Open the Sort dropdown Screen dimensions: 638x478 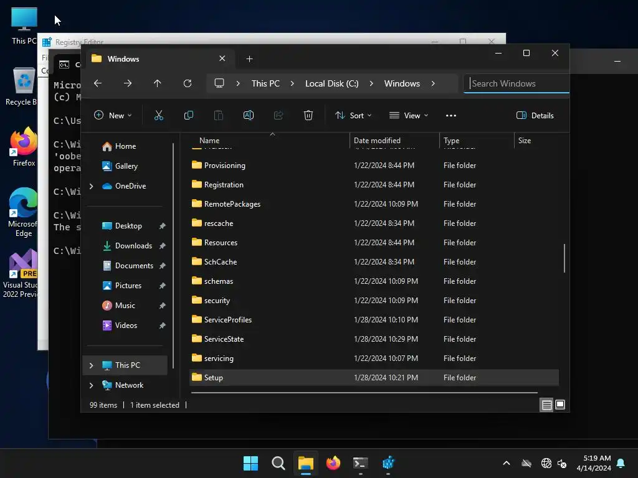[x=353, y=115]
